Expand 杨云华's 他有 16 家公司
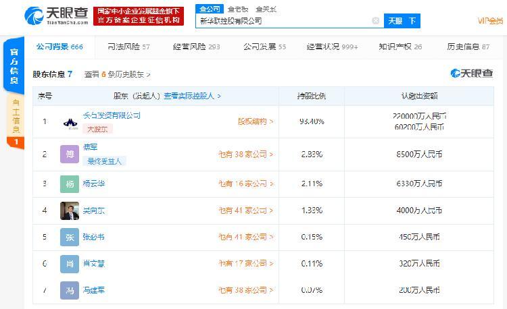The image size is (507, 309). pos(246,184)
